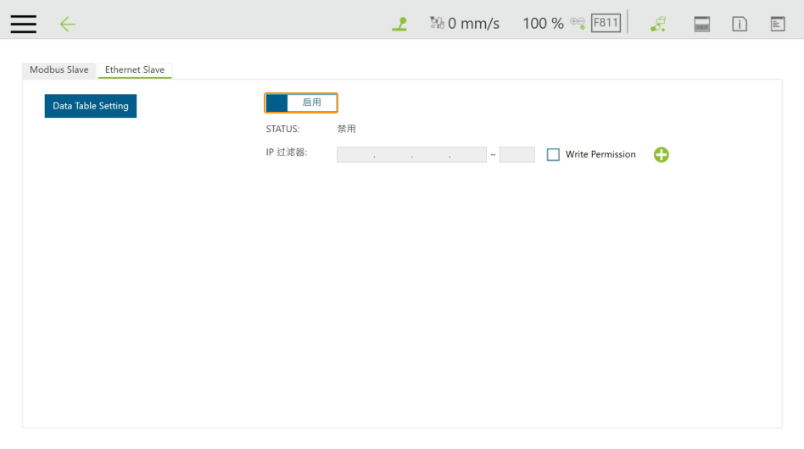804x449 pixels.
Task: Click the Write Permission label
Action: (x=600, y=154)
